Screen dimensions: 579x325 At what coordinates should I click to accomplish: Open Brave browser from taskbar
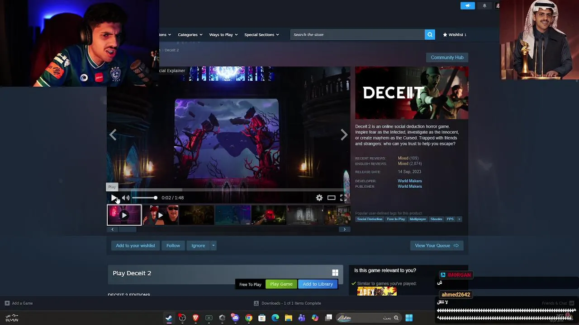(x=195, y=318)
